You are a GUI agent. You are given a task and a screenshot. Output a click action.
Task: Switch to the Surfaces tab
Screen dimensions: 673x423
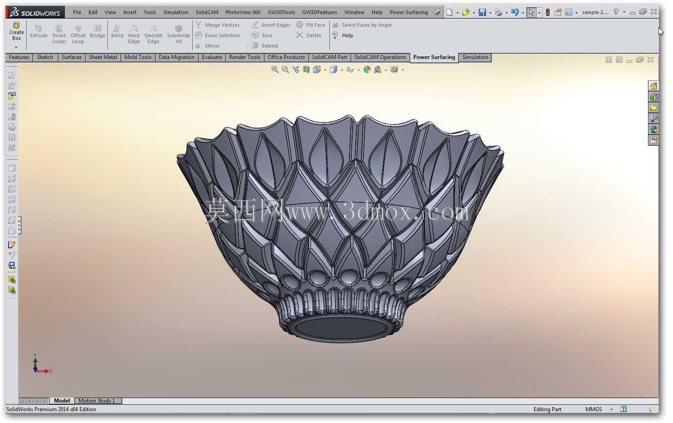(x=72, y=57)
